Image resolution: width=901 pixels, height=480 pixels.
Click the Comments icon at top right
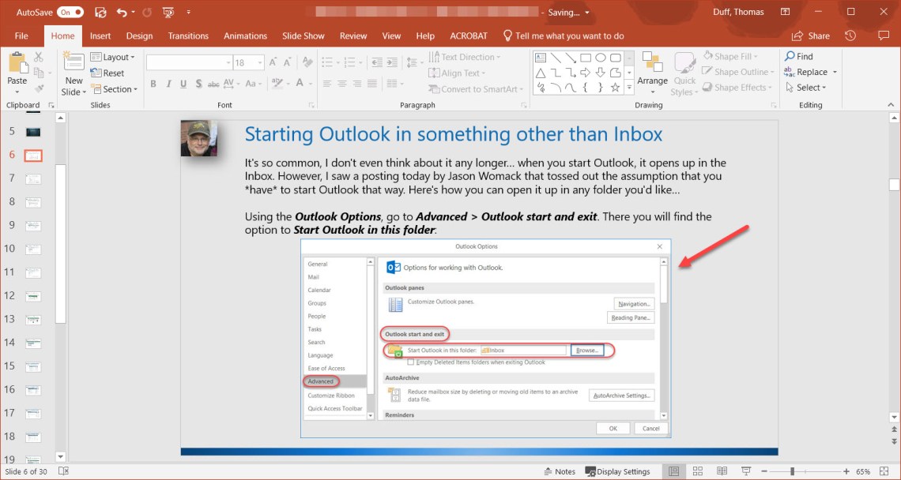click(x=884, y=36)
